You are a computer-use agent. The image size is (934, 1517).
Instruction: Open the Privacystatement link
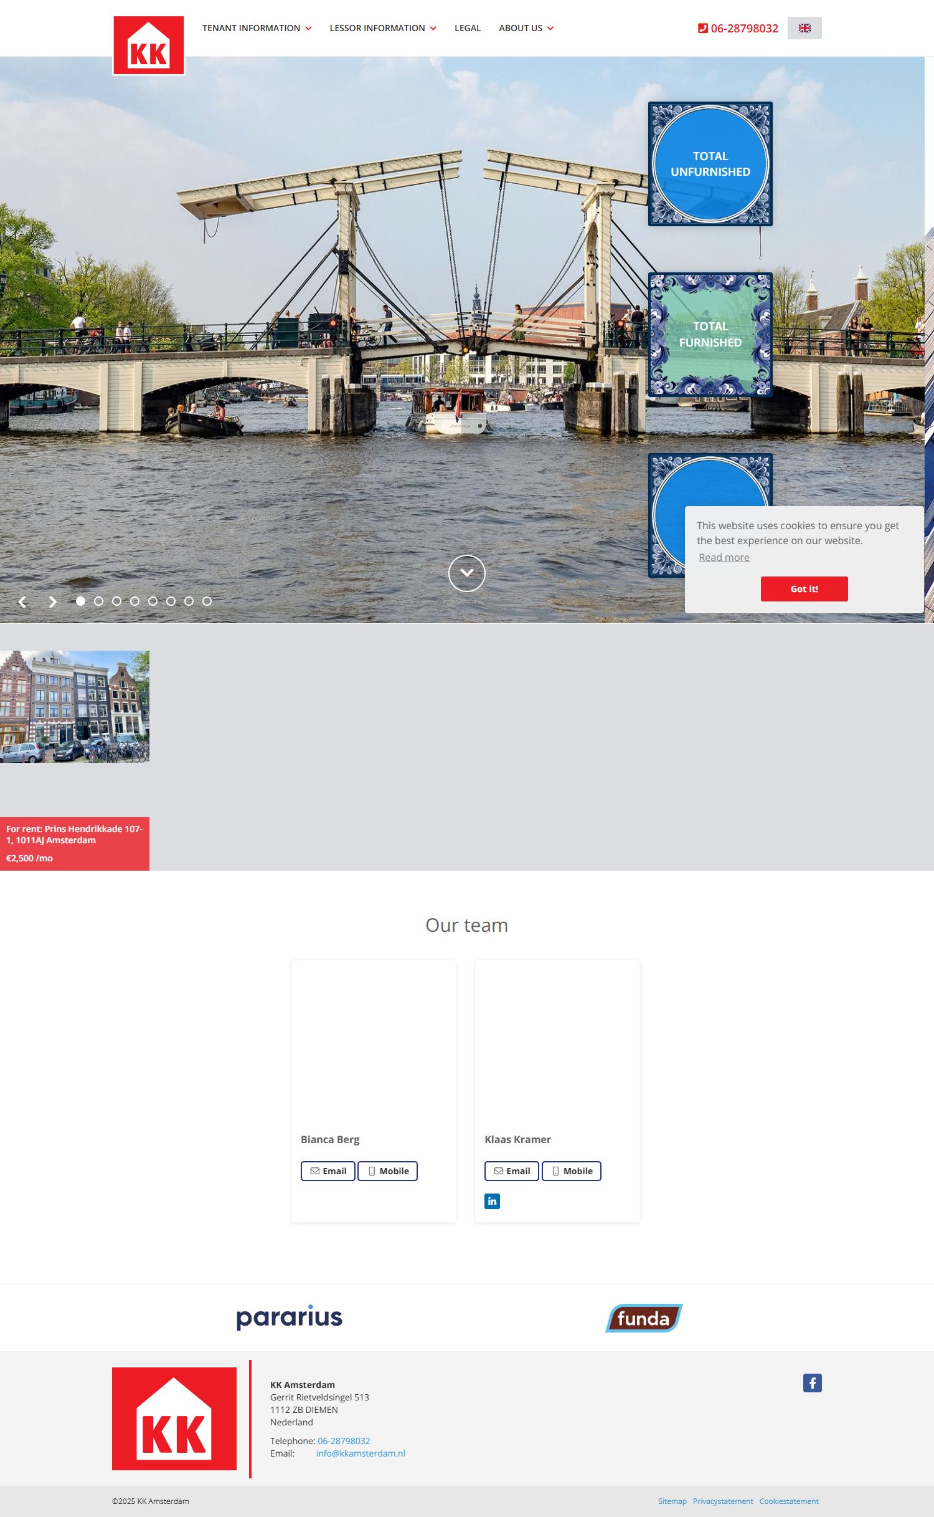pyautogui.click(x=723, y=1501)
